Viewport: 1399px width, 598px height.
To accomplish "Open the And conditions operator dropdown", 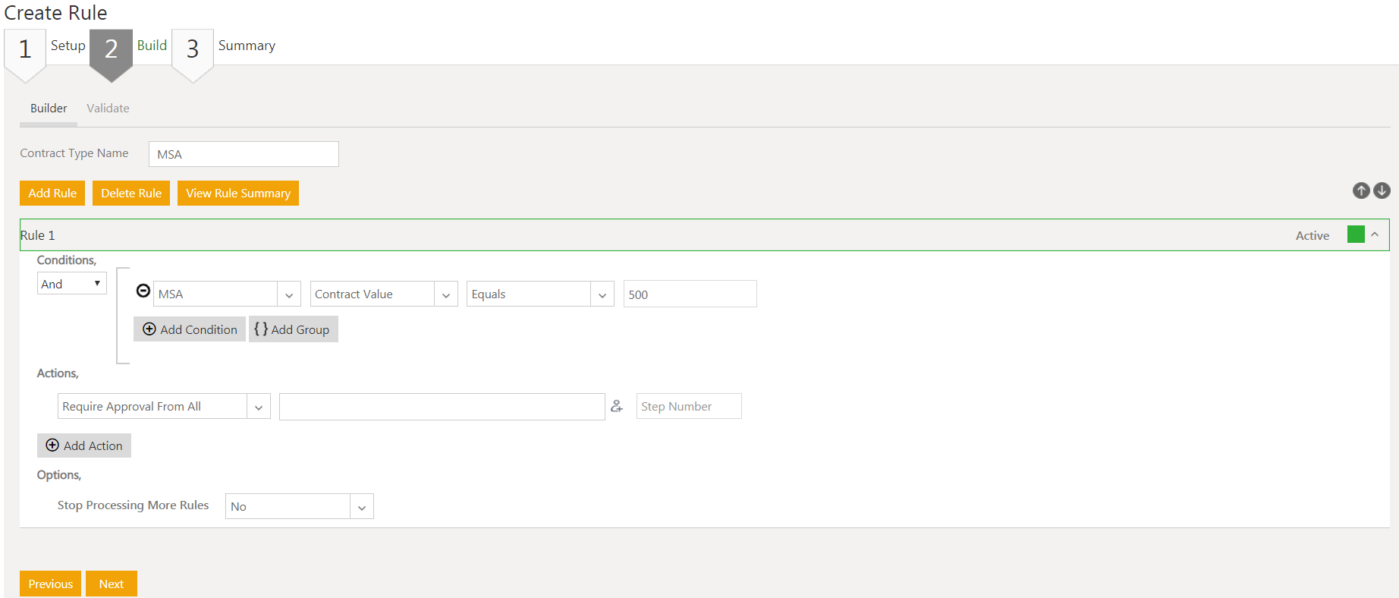I will (72, 283).
